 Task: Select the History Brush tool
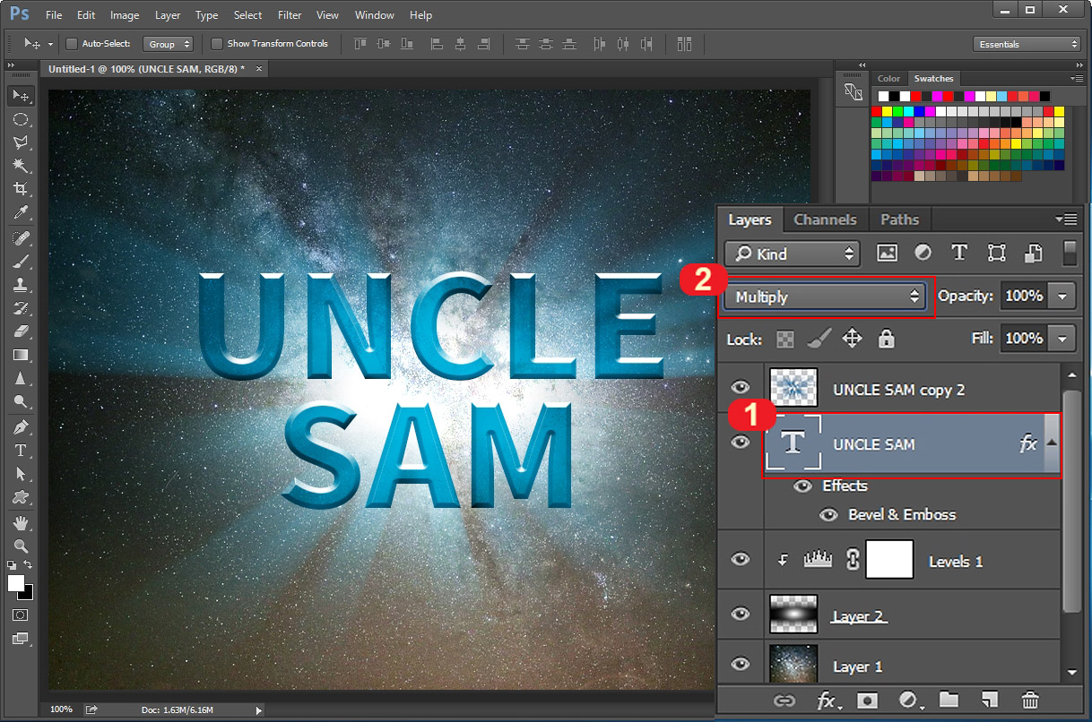click(21, 308)
